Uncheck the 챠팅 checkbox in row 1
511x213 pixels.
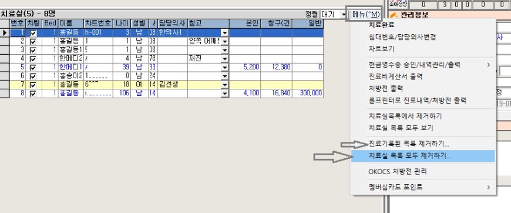[x=33, y=33]
